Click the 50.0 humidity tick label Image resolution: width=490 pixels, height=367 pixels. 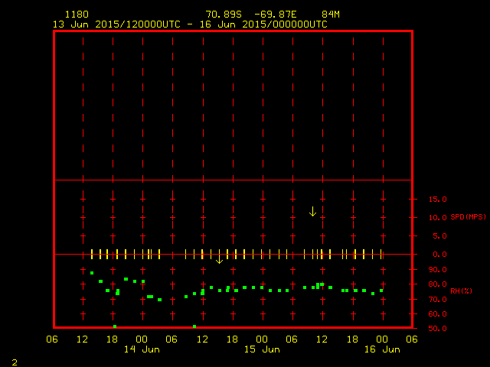point(437,329)
